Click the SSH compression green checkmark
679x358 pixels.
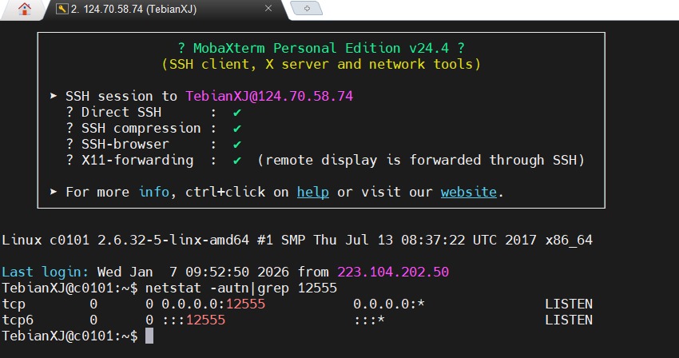(237, 129)
